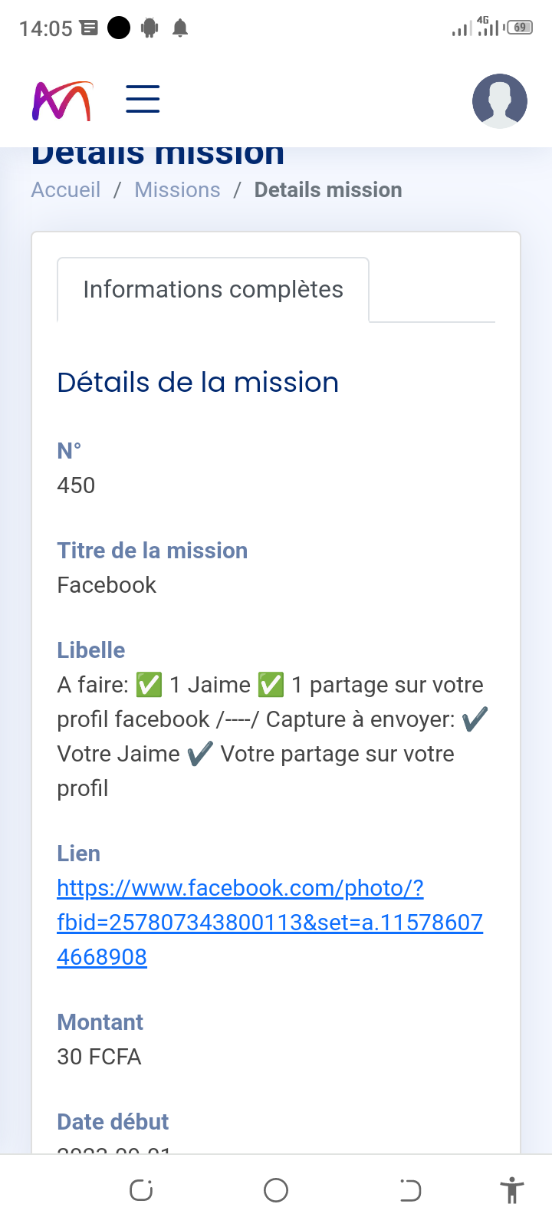
Task: Open the hamburger navigation menu
Action: tap(143, 100)
